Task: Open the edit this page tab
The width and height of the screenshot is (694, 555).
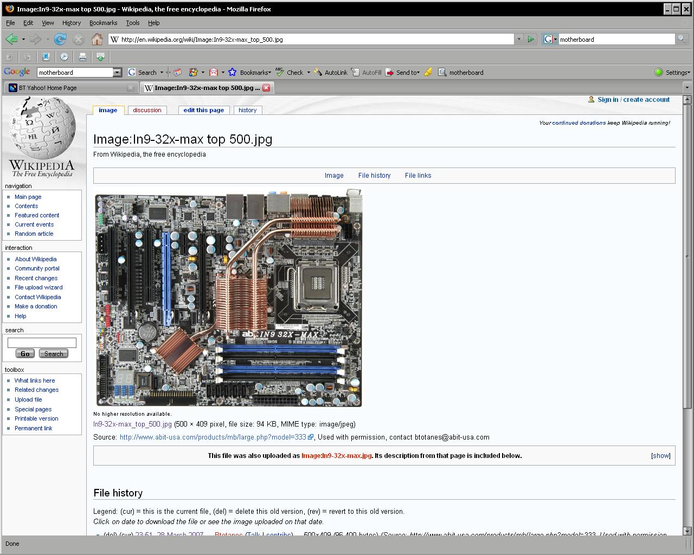Action: [203, 110]
